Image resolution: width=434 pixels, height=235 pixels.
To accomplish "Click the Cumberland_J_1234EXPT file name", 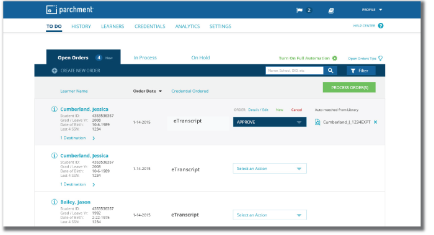I will tap(347, 122).
